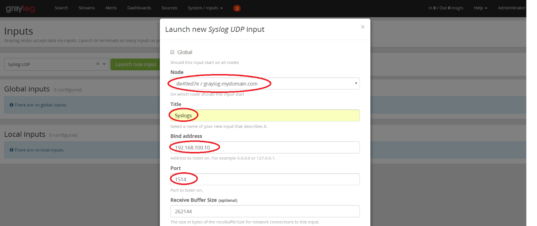Open the Search page
Viewport: 537px width, 226px height.
coord(61,8)
